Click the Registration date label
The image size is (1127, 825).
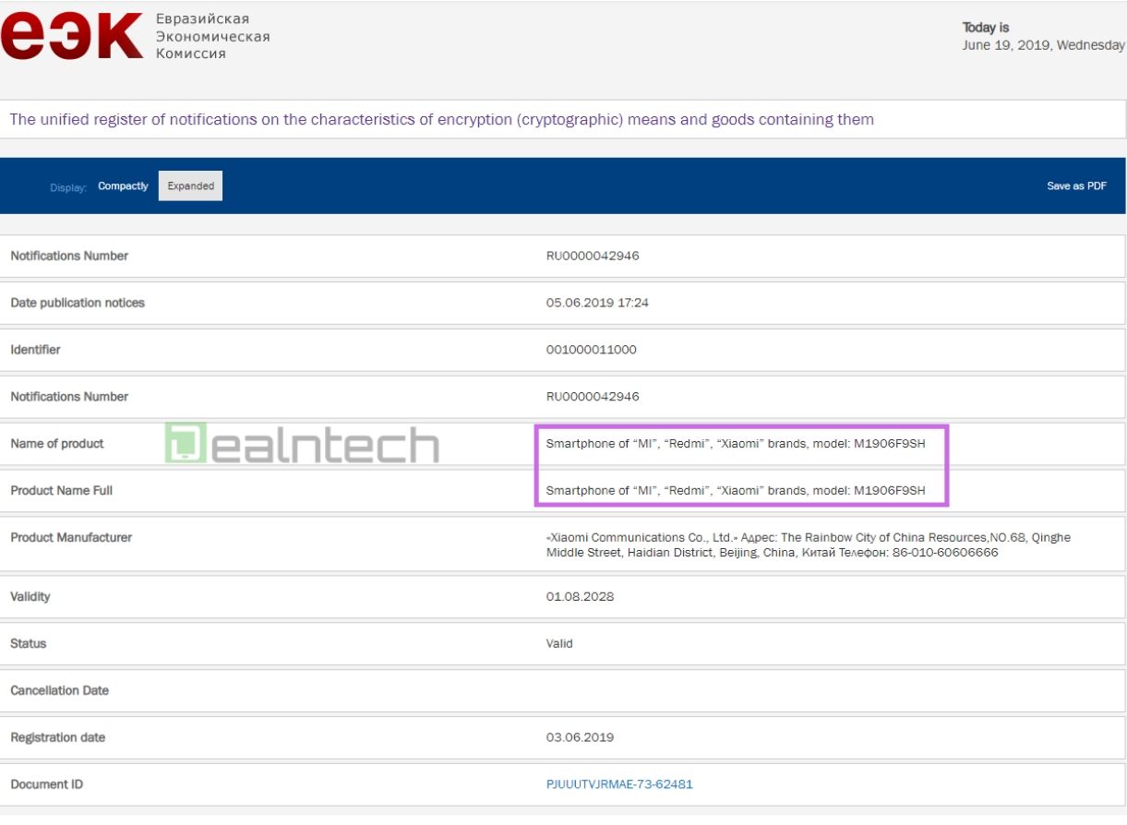58,738
